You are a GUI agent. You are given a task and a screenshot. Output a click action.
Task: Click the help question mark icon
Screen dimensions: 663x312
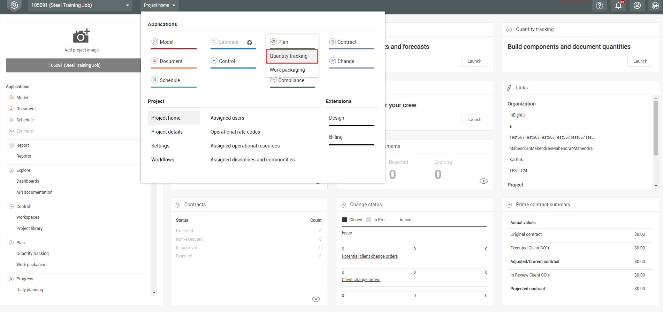click(x=599, y=6)
